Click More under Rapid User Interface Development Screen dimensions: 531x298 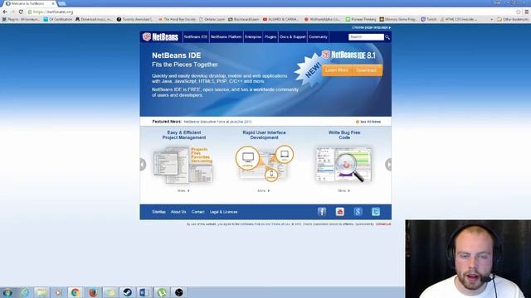pos(264,191)
